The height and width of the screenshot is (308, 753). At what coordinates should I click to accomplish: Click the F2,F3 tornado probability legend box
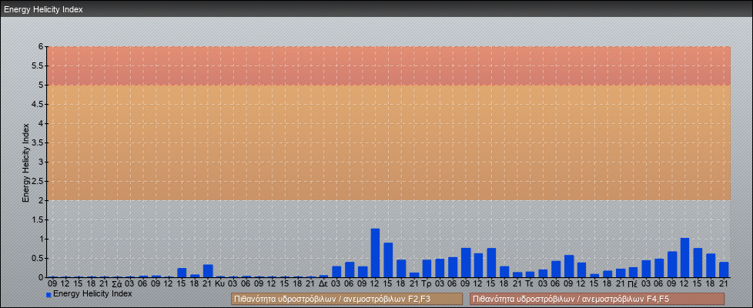click(x=346, y=299)
